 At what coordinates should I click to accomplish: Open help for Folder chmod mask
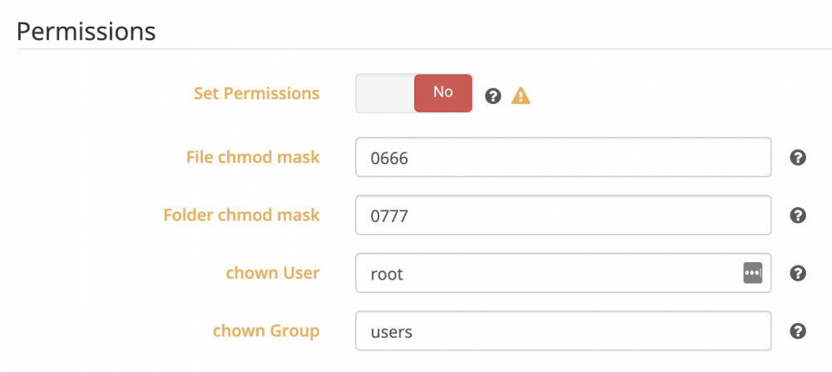point(798,216)
